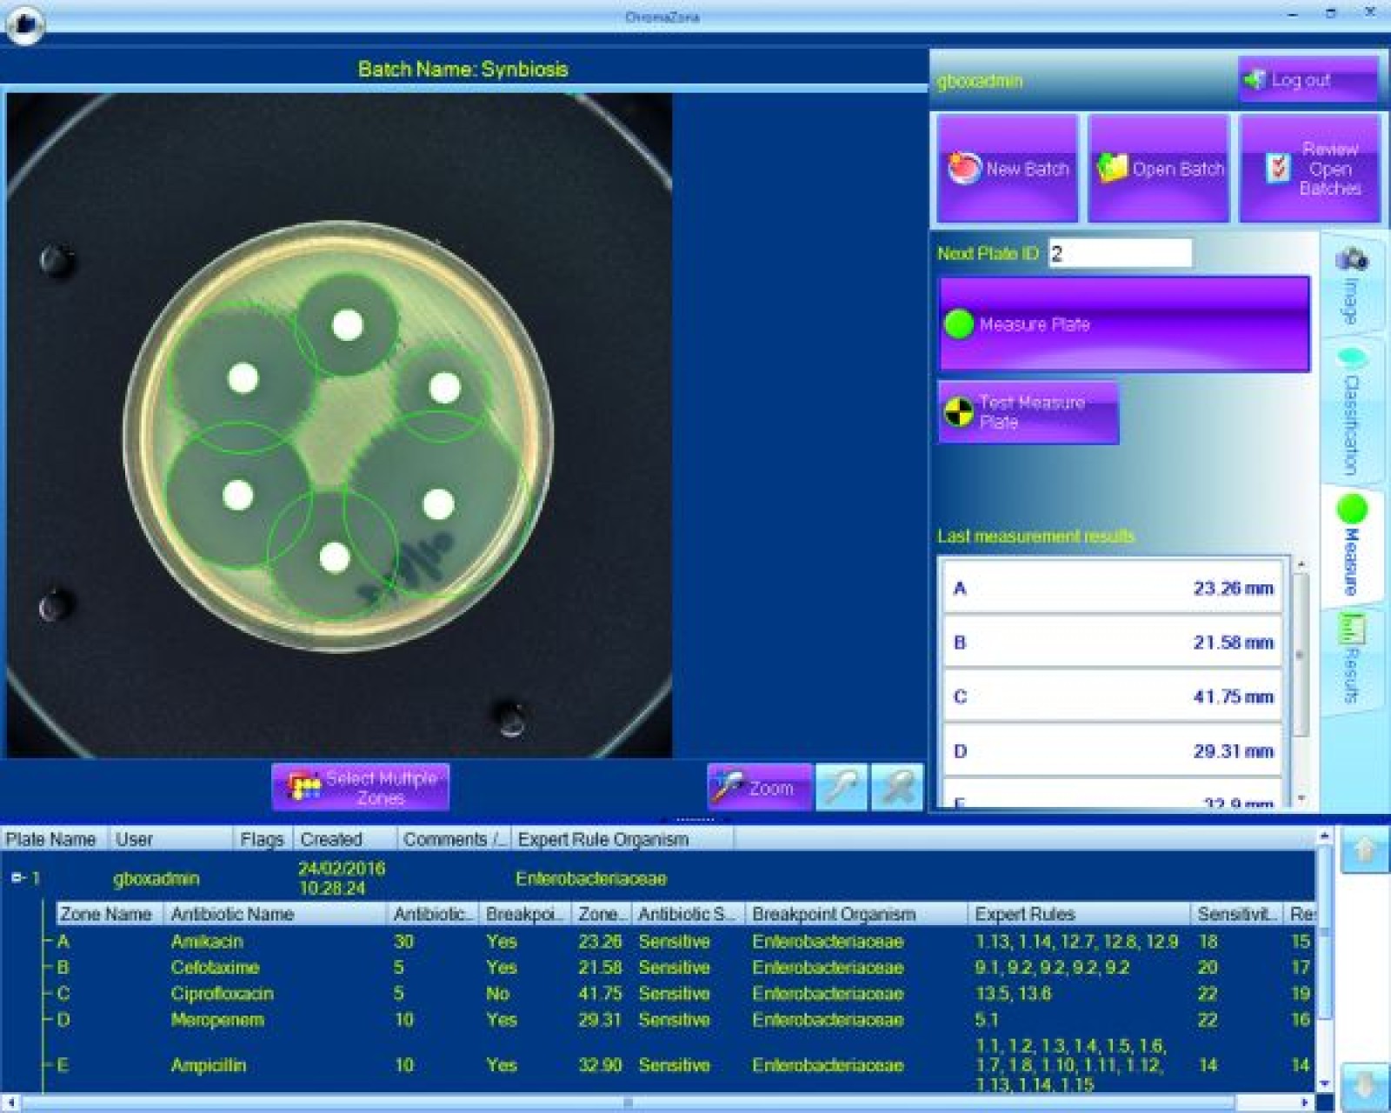Click the greyed pin icon right of Zoom
The width and height of the screenshot is (1391, 1113).
(841, 788)
